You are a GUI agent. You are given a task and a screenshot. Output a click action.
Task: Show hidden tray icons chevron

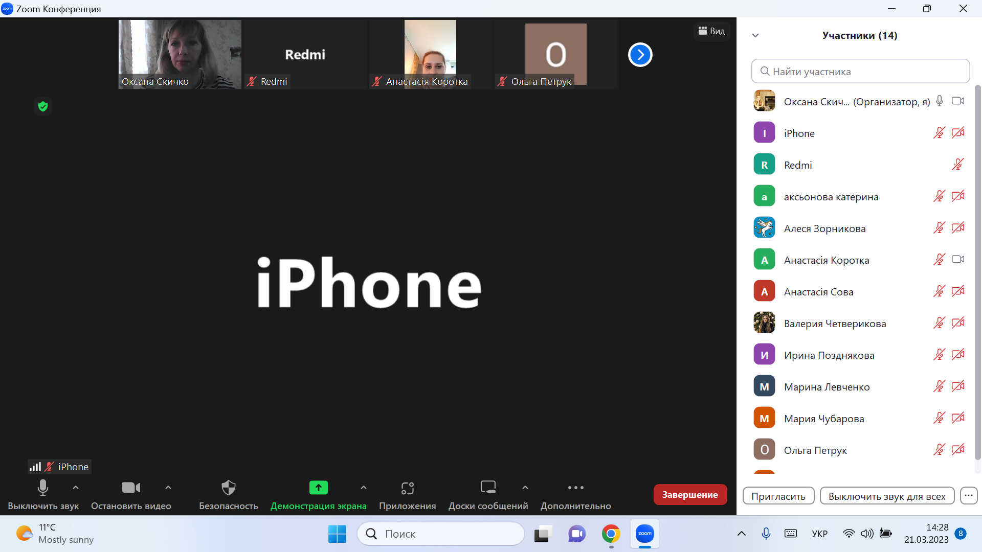(741, 534)
